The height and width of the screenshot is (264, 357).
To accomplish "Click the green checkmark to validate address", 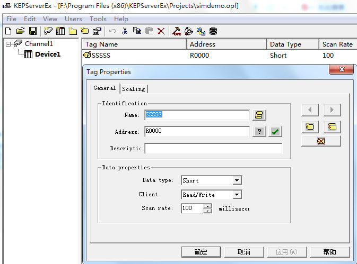I will point(275,131).
